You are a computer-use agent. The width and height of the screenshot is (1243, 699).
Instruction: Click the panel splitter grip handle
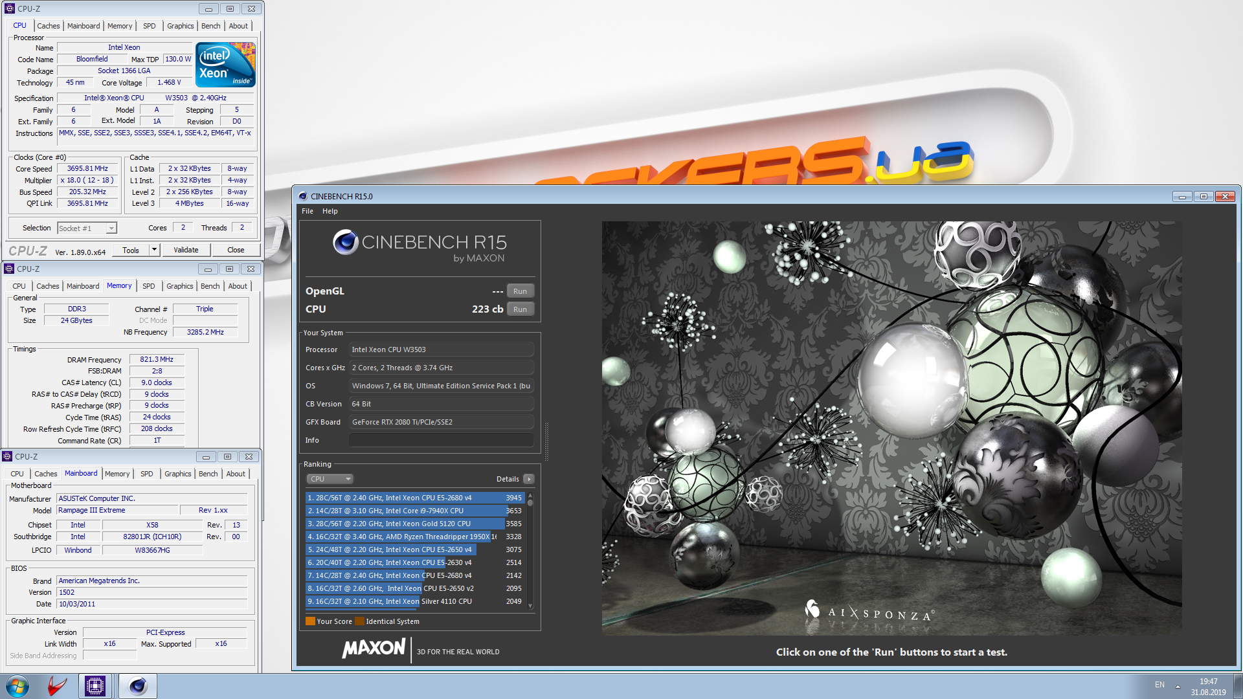click(547, 441)
